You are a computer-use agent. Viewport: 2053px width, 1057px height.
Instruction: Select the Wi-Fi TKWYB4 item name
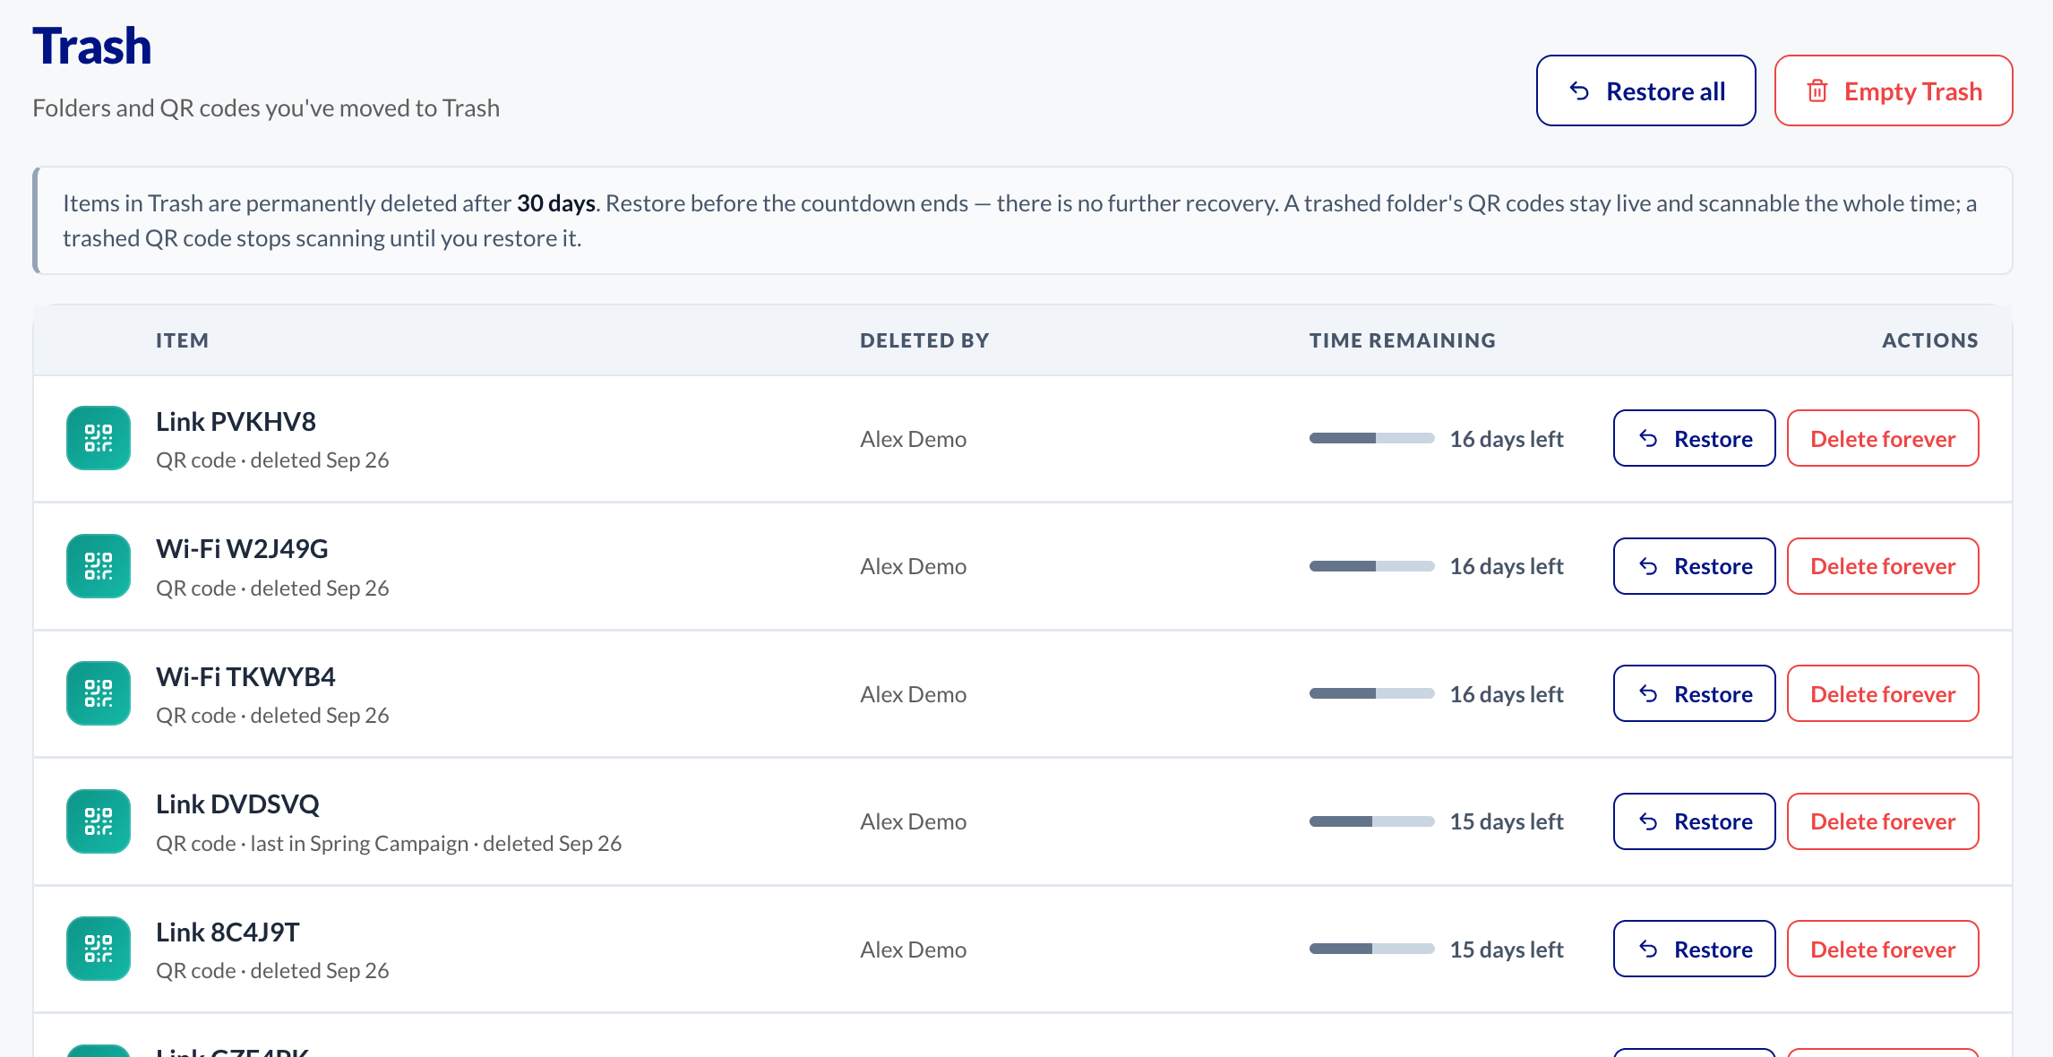245,676
